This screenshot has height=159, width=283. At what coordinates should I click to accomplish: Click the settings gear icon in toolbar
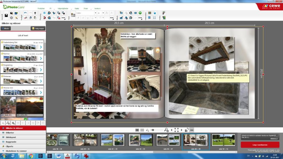[x=11, y=18]
